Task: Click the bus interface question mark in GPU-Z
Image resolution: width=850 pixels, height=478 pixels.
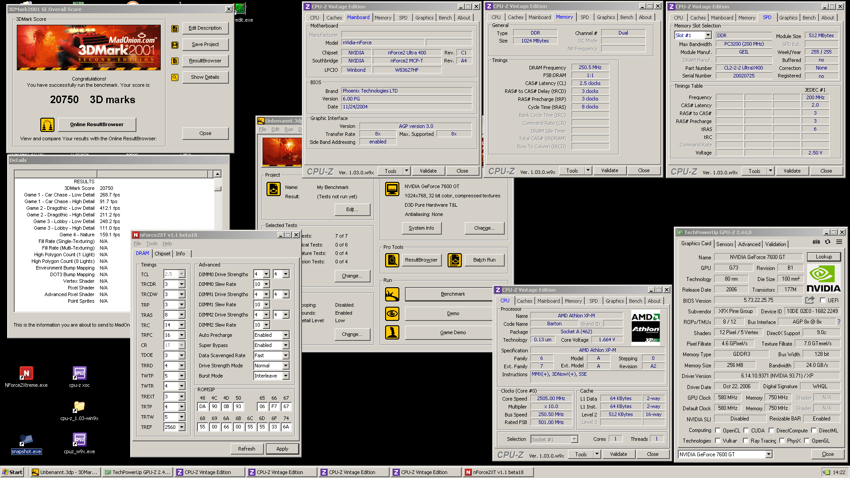Action: pyautogui.click(x=838, y=322)
